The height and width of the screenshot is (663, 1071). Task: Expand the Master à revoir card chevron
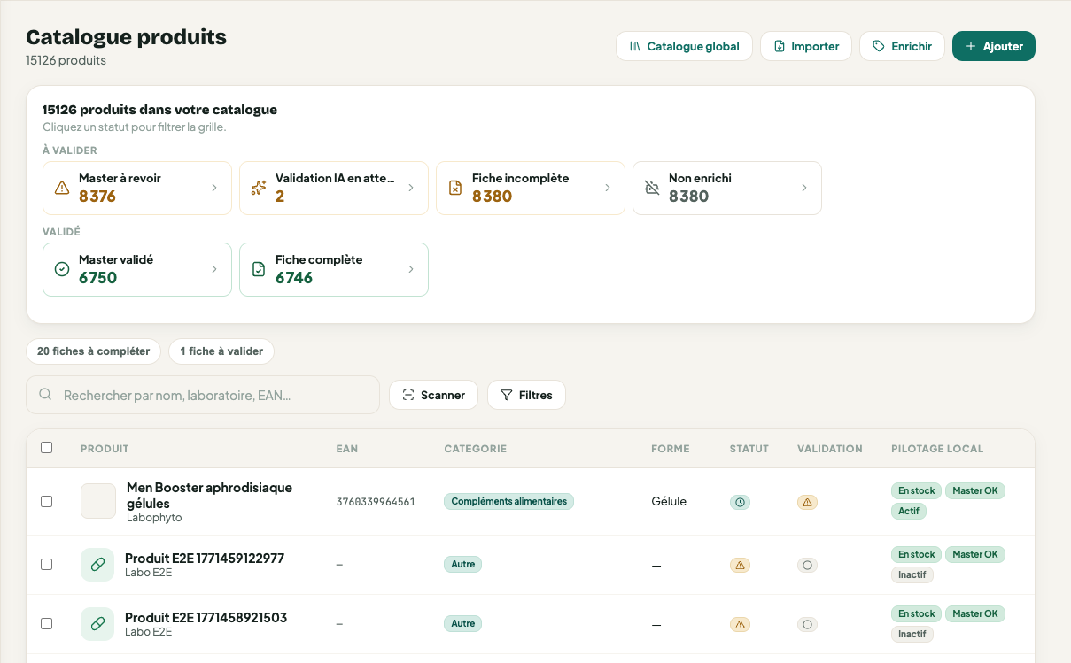[214, 188]
